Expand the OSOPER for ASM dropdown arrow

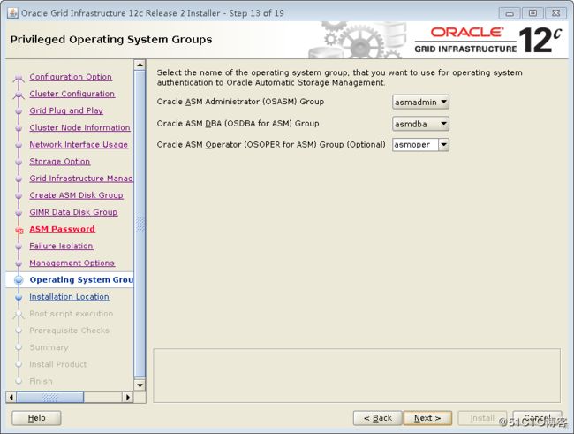point(443,145)
